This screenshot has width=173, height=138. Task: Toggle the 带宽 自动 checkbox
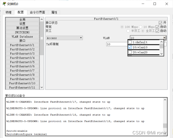(x=157, y=27)
